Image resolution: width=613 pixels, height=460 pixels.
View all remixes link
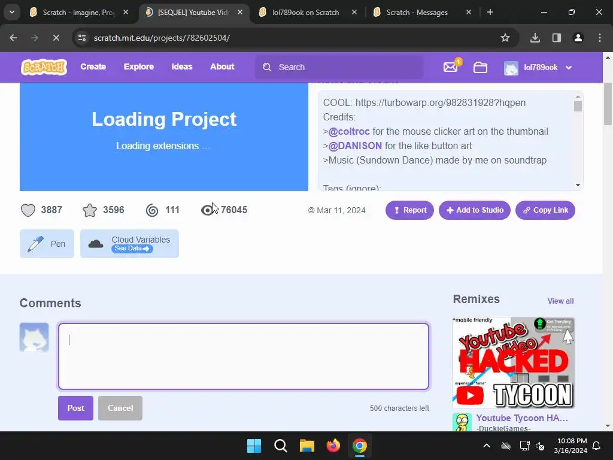(560, 301)
